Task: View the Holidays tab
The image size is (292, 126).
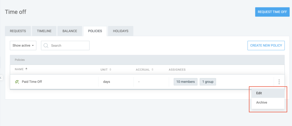Action: (121, 31)
